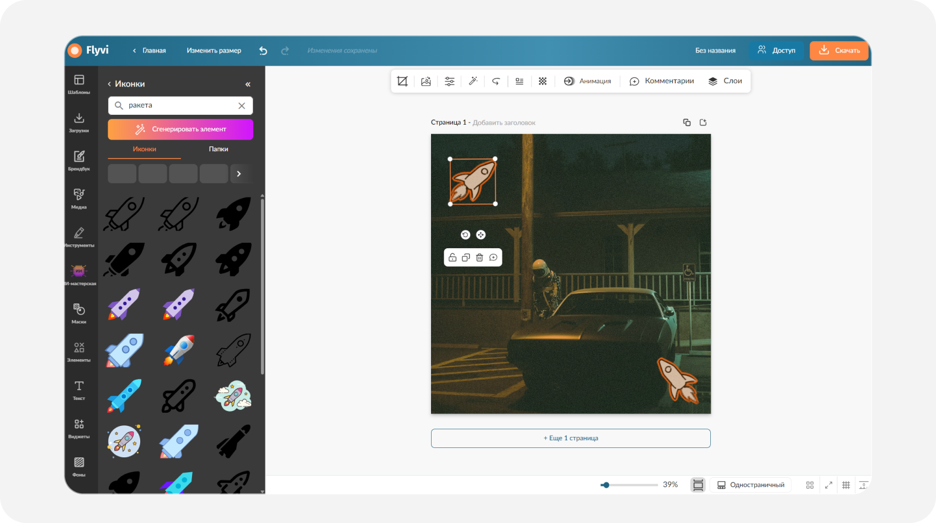Collapse the Иконки side panel with double chevron

coord(248,84)
